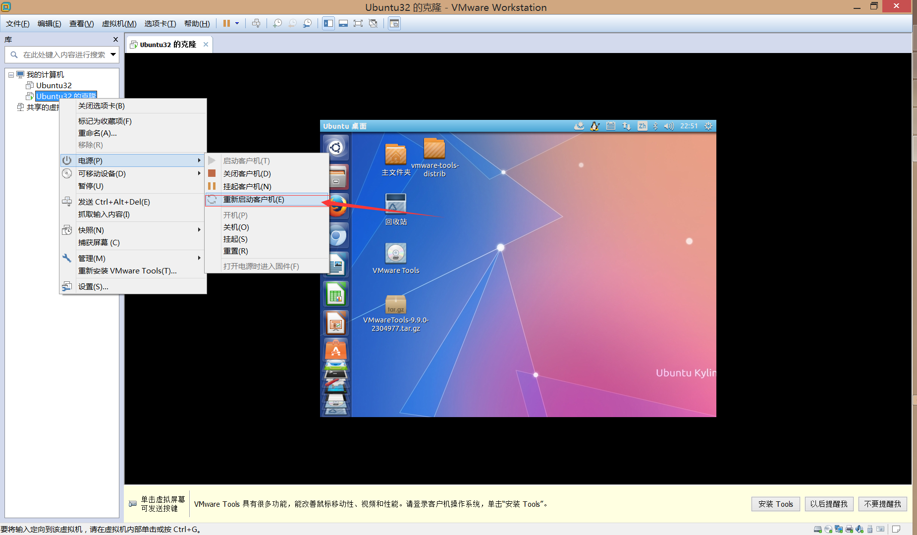Select Ubuntu32 in the library tree
This screenshot has width=917, height=535.
(x=54, y=85)
